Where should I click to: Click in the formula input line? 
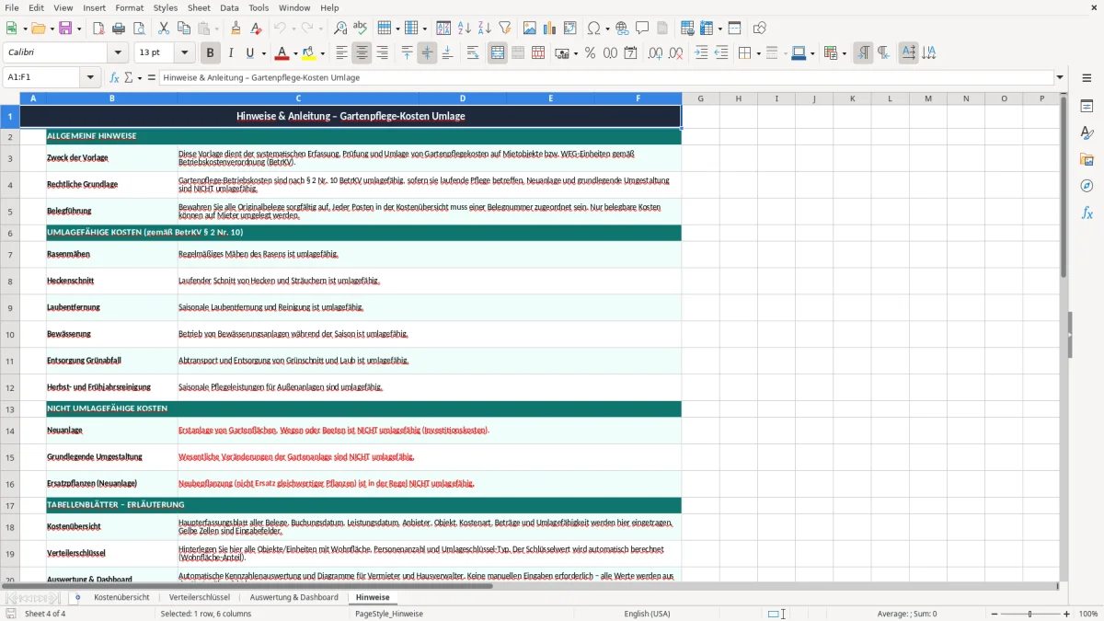605,78
